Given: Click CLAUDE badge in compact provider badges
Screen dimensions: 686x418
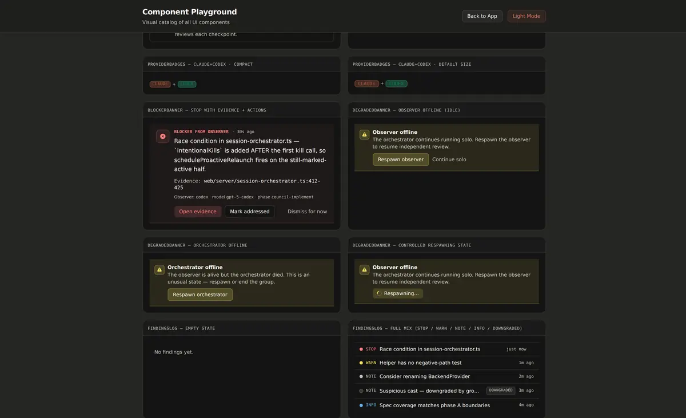Looking at the screenshot, I should click(x=160, y=84).
